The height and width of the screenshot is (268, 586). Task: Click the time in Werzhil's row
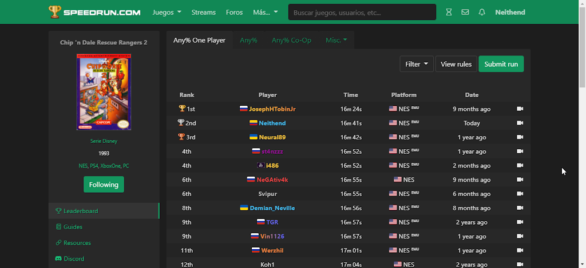351,251
